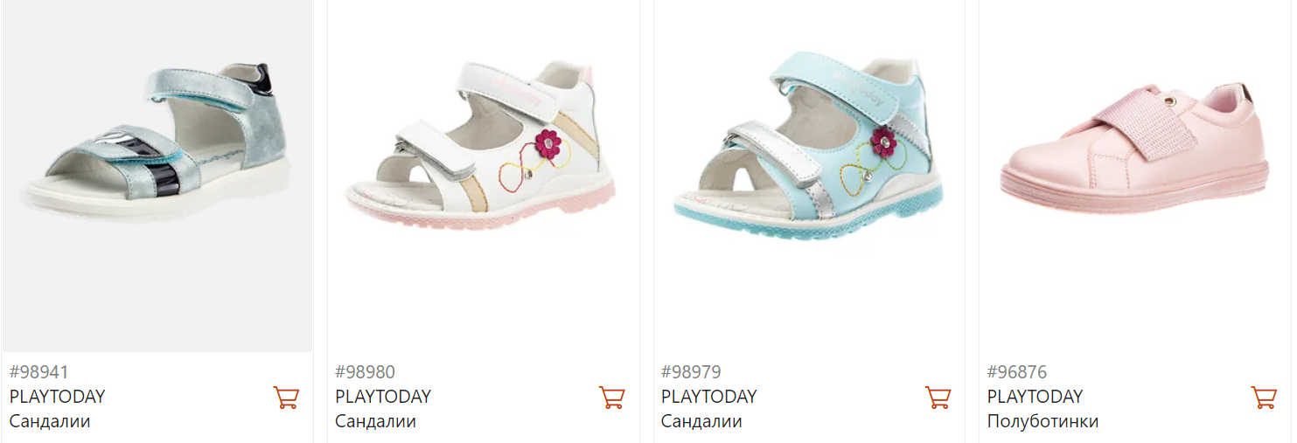
Task: View turquoise flower sandal photo
Action: [809, 176]
